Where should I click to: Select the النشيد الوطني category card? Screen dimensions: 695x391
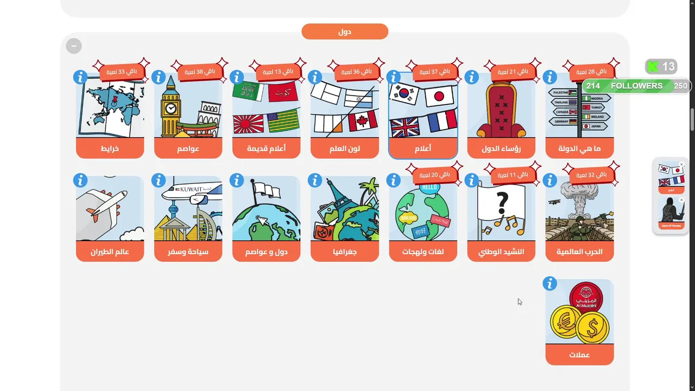(501, 218)
